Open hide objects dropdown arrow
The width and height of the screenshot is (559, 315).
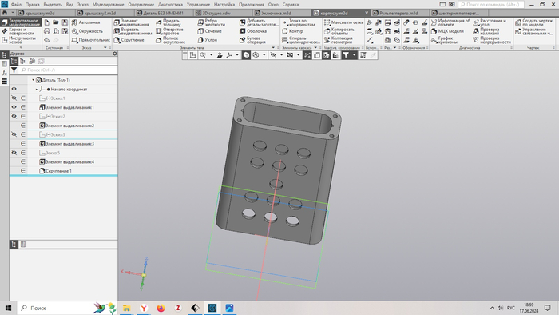click(x=281, y=55)
